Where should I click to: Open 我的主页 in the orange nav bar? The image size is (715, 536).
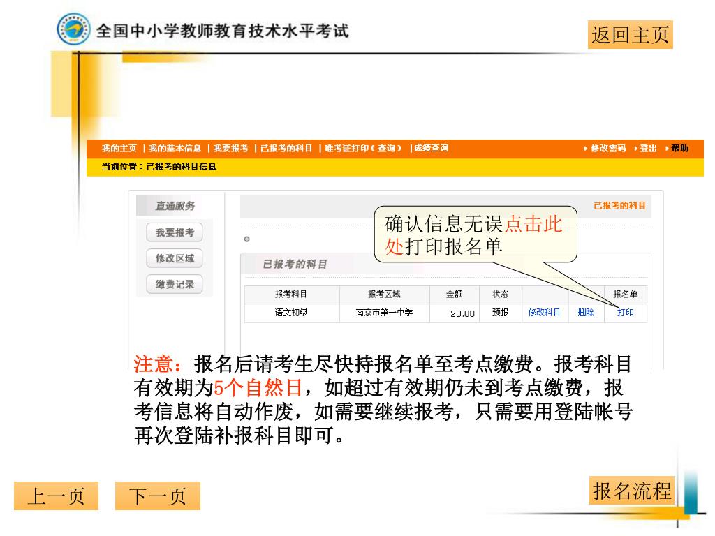pos(119,148)
